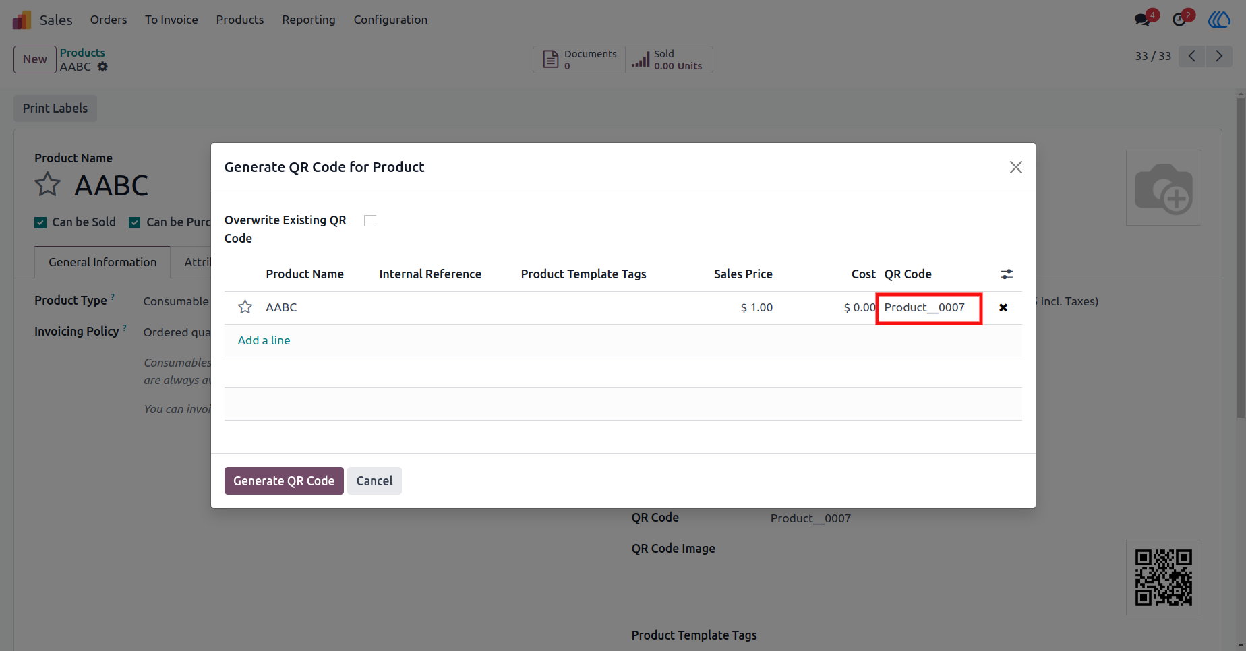Open the optional columns adjust icon

click(x=1007, y=274)
